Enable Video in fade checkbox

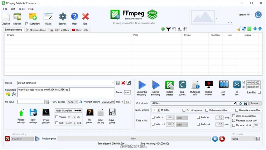(153, 117)
